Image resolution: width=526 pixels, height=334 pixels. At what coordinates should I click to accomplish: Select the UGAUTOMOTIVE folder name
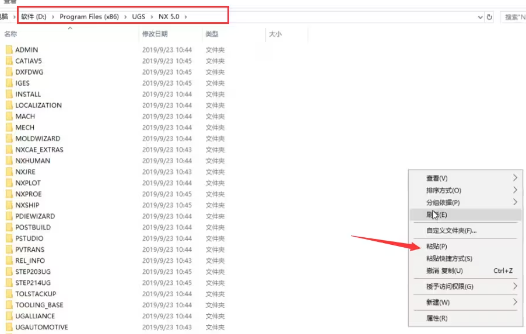41,327
